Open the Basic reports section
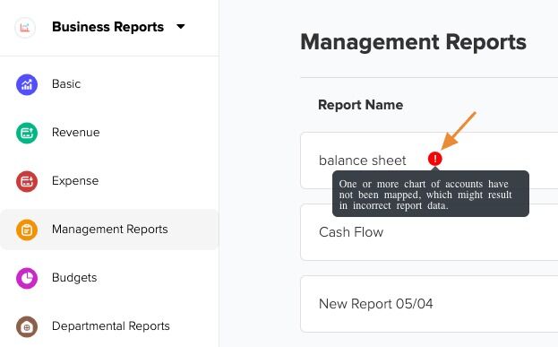The image size is (558, 347). pos(66,84)
